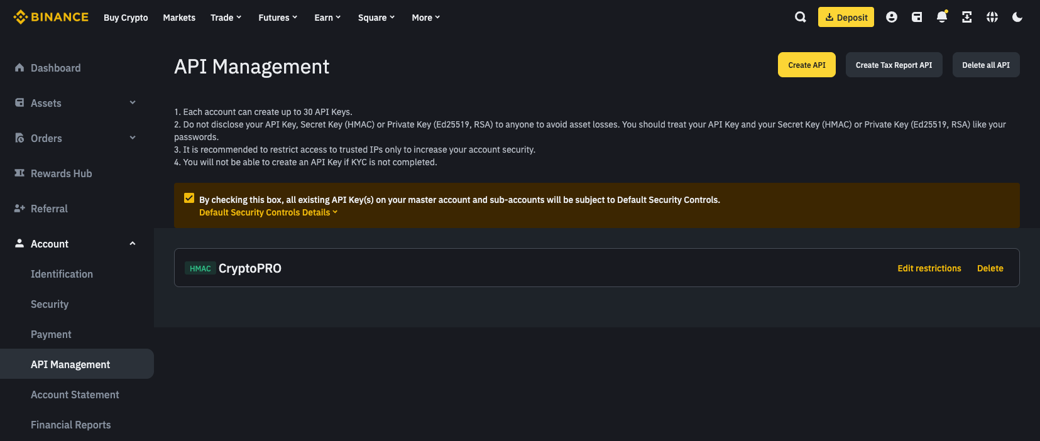Toggle dark mode with moon icon

point(1017,17)
